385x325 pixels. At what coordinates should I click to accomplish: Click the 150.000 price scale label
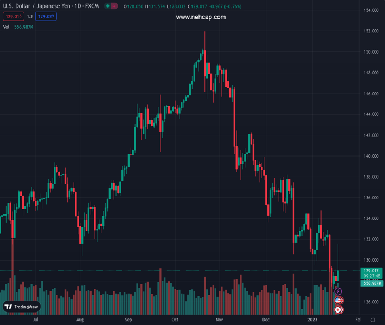pyautogui.click(x=371, y=52)
